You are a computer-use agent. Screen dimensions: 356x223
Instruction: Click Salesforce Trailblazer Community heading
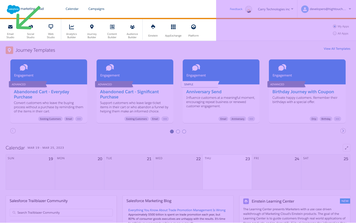click(39, 201)
